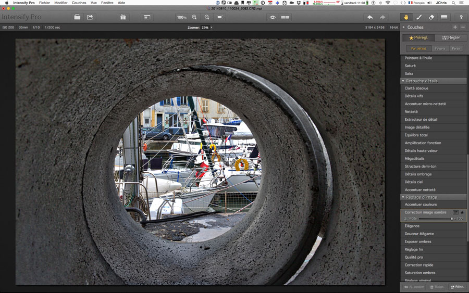Select the Brush masking tool
469x293 pixels.
(419, 17)
